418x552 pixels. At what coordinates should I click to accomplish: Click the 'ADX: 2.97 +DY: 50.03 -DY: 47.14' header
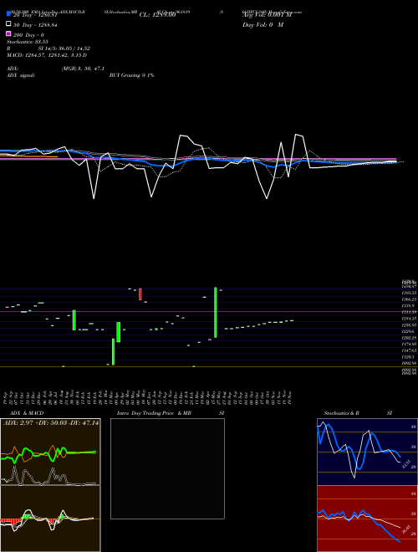point(51,422)
